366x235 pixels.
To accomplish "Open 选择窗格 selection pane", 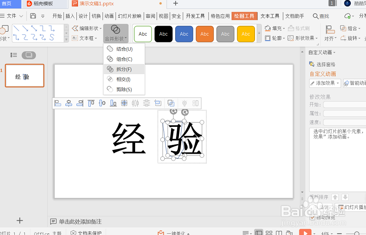I will pyautogui.click(x=323, y=64).
